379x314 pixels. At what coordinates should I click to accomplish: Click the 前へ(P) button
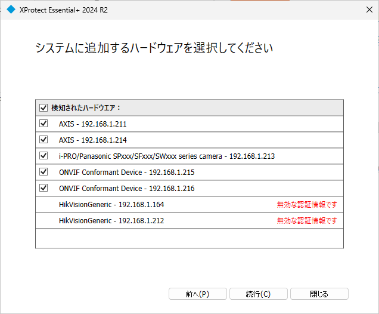[x=197, y=294]
